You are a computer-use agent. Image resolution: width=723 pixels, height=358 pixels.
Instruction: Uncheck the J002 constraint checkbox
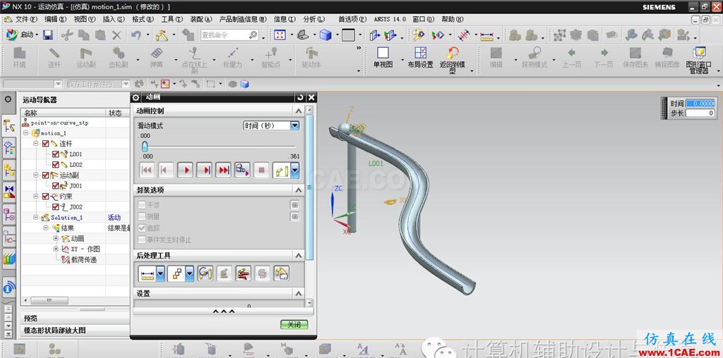pyautogui.click(x=56, y=206)
